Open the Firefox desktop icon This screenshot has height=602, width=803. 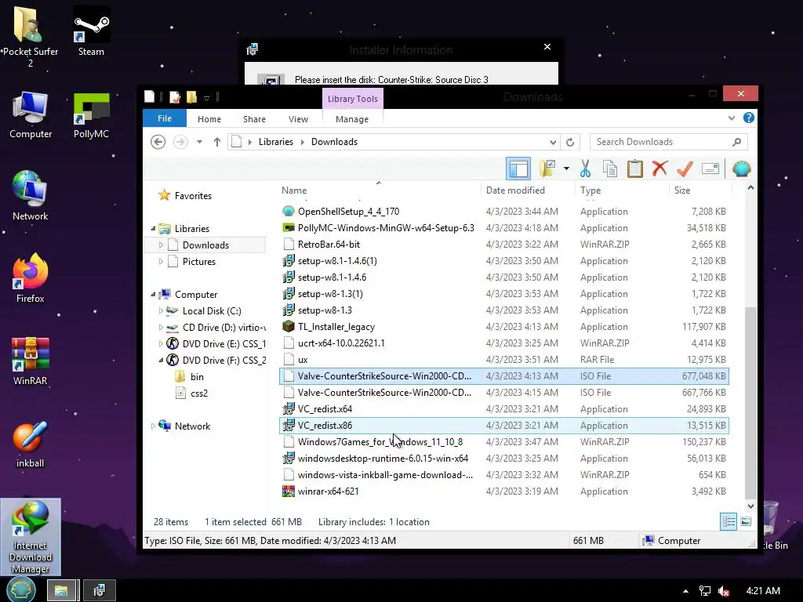point(31,279)
